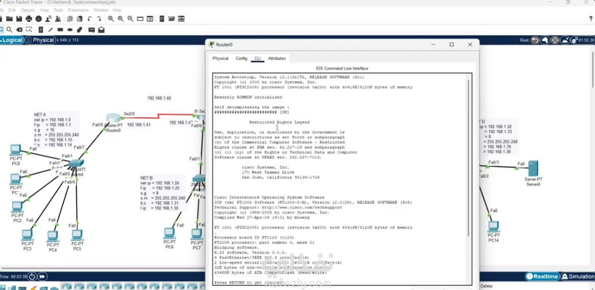Click the NET B annotation note
Image resolution: width=595 pixels, height=290 pixels.
coord(162,193)
